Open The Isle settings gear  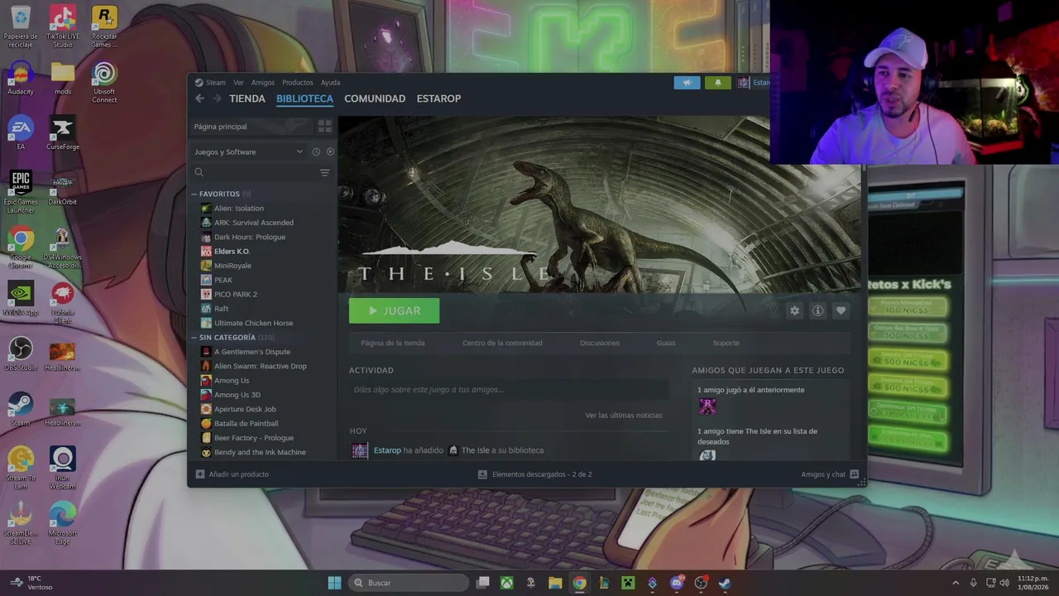pos(794,310)
